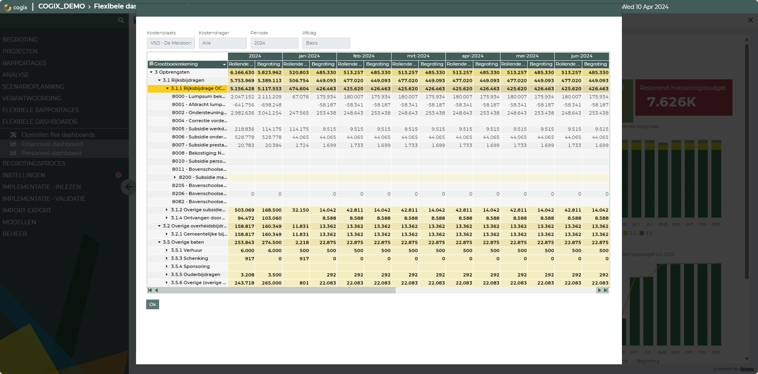Click the Resterend investeringsbudget 7.626K tile
The height and width of the screenshot is (374, 758).
(x=684, y=98)
